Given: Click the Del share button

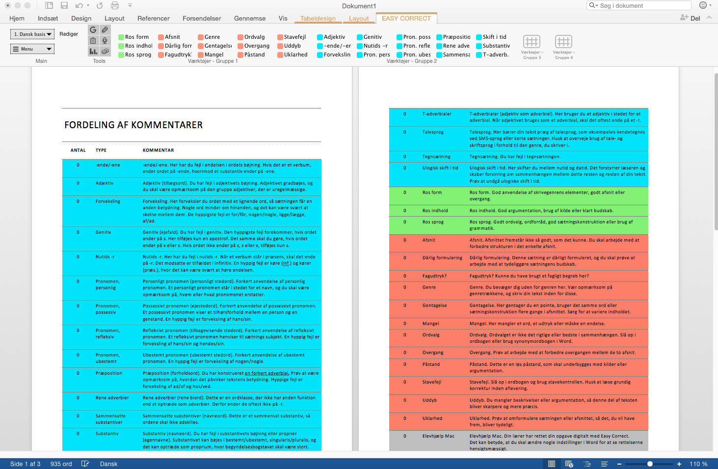Looking at the screenshot, I should [x=690, y=18].
